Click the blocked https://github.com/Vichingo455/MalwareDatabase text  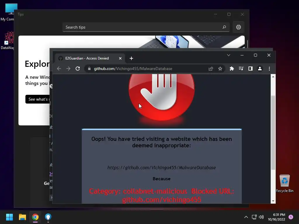tap(161, 168)
